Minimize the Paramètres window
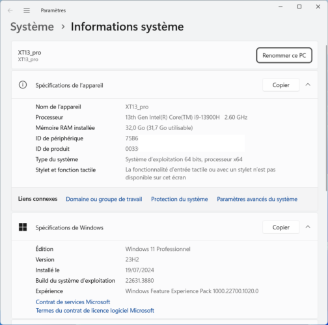 tap(280, 6)
